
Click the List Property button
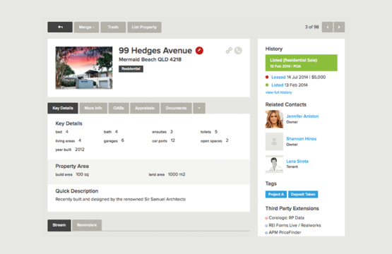click(144, 27)
